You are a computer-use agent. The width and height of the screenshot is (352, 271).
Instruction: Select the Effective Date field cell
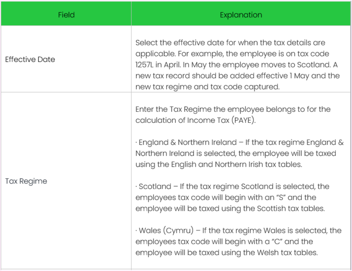(30, 59)
